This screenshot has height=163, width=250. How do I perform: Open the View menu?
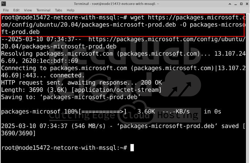(x=28, y=10)
